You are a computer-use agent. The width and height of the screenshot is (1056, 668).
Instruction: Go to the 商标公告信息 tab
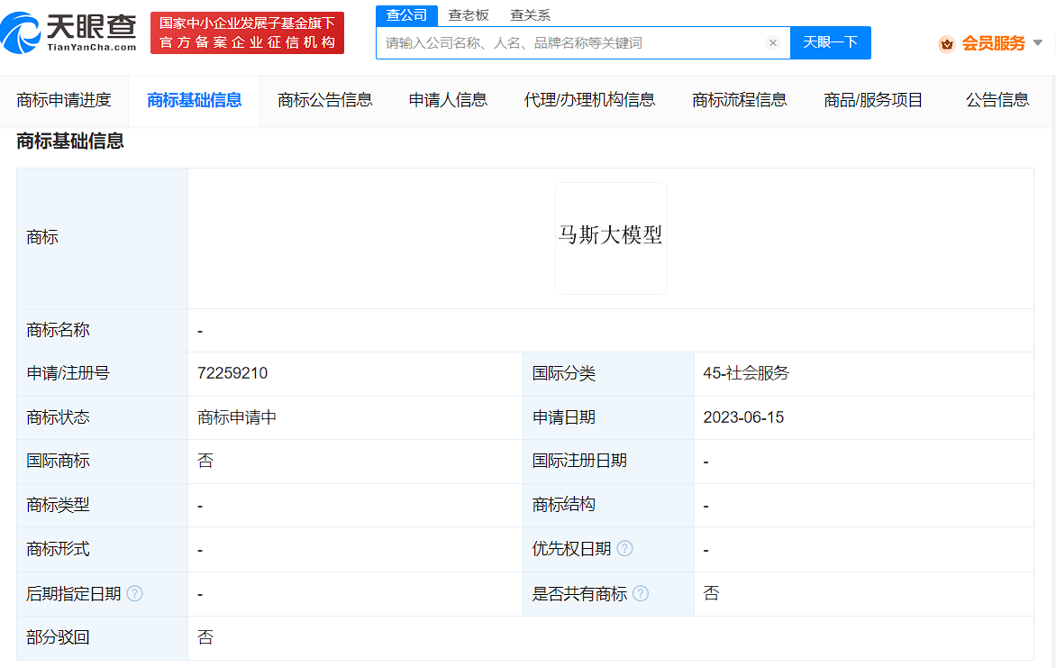(324, 100)
